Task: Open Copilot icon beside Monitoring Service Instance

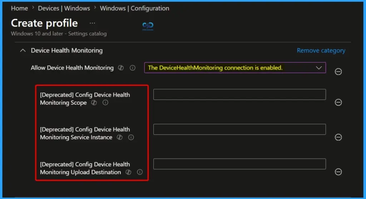Action: [119, 137]
